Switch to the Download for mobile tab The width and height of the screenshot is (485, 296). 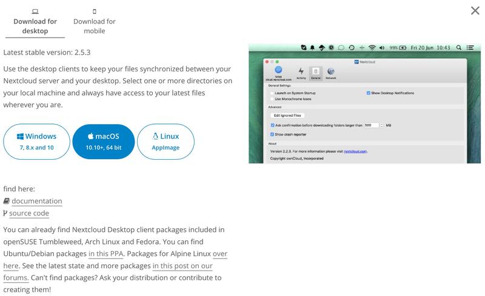coord(95,22)
